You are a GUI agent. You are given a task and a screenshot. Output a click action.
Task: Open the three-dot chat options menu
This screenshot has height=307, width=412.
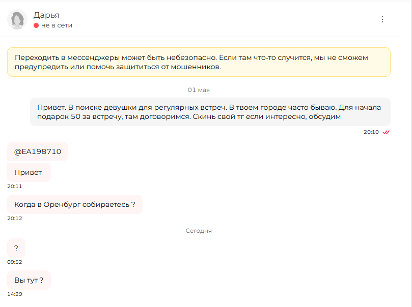pos(382,19)
